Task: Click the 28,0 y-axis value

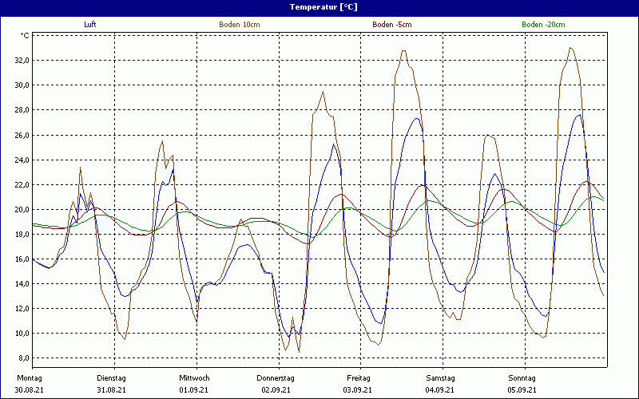Action: [21, 110]
